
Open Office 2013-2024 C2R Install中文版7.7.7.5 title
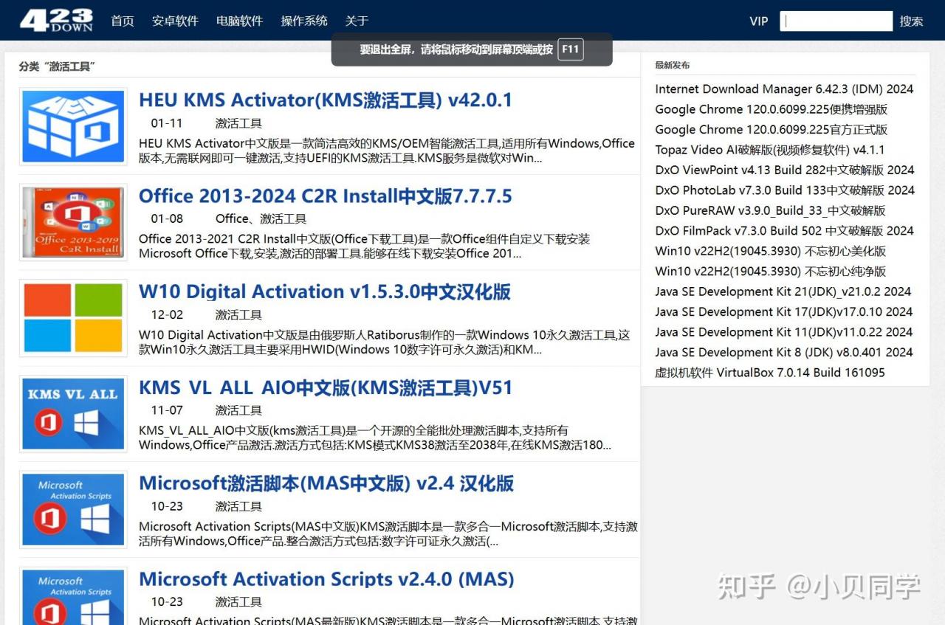pyautogui.click(x=326, y=196)
